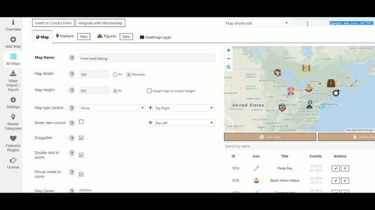Click marker ID 1075 cell
This screenshot has width=375, height=210.
(x=236, y=180)
